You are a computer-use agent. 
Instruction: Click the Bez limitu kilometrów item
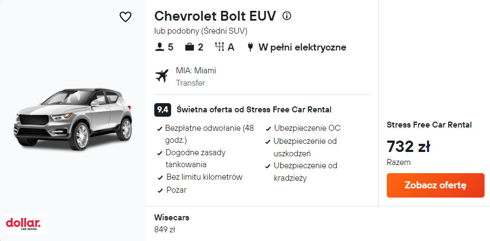tap(203, 177)
